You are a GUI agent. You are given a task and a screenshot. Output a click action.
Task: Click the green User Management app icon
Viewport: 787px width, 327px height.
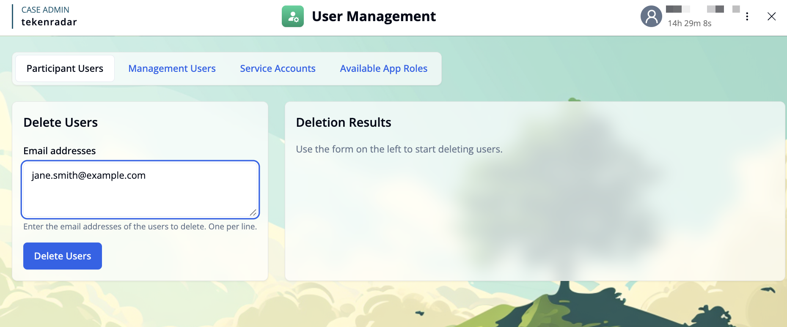(x=293, y=16)
